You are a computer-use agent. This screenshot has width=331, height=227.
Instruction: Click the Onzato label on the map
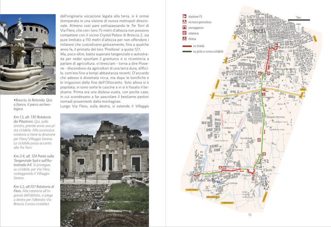(x=246, y=175)
